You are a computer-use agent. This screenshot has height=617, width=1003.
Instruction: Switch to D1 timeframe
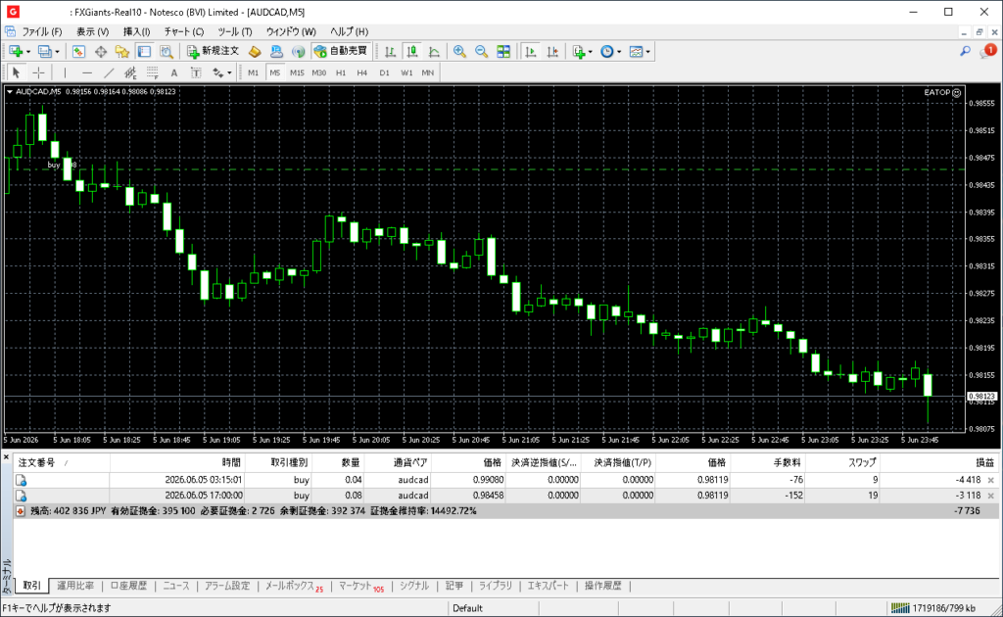(x=384, y=72)
